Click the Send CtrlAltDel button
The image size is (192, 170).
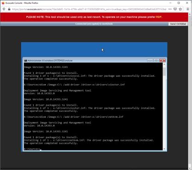coord(178,24)
